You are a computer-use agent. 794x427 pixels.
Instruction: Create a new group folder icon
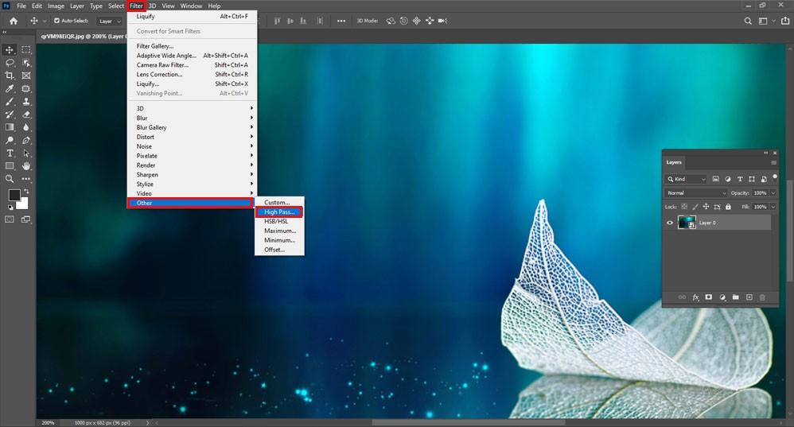pyautogui.click(x=736, y=297)
